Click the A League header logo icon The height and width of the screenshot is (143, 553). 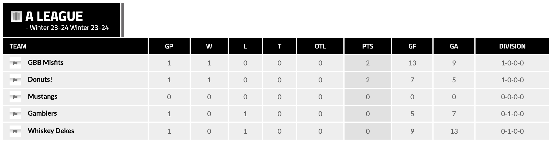[x=16, y=16]
